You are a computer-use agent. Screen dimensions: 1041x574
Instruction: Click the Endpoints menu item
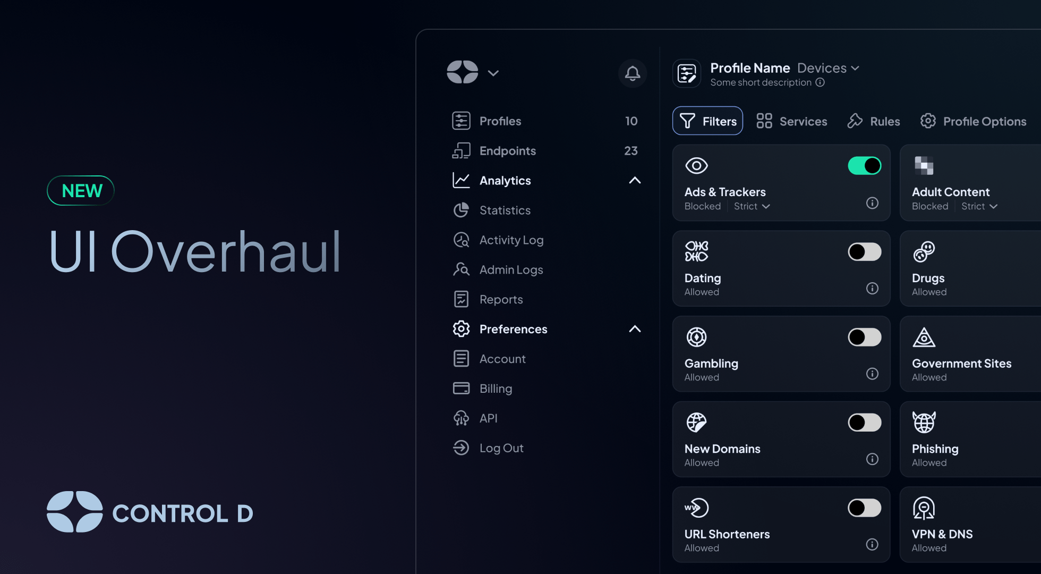click(x=507, y=150)
